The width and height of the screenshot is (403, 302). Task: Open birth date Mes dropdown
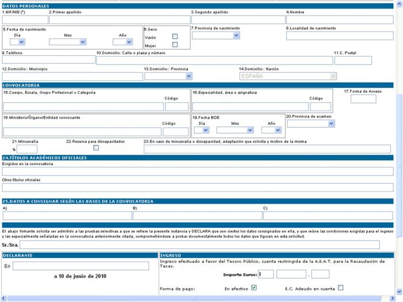pyautogui.click(x=67, y=42)
